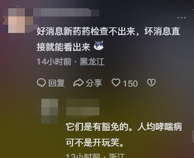Click the 浙江 location tag

click(117, 156)
